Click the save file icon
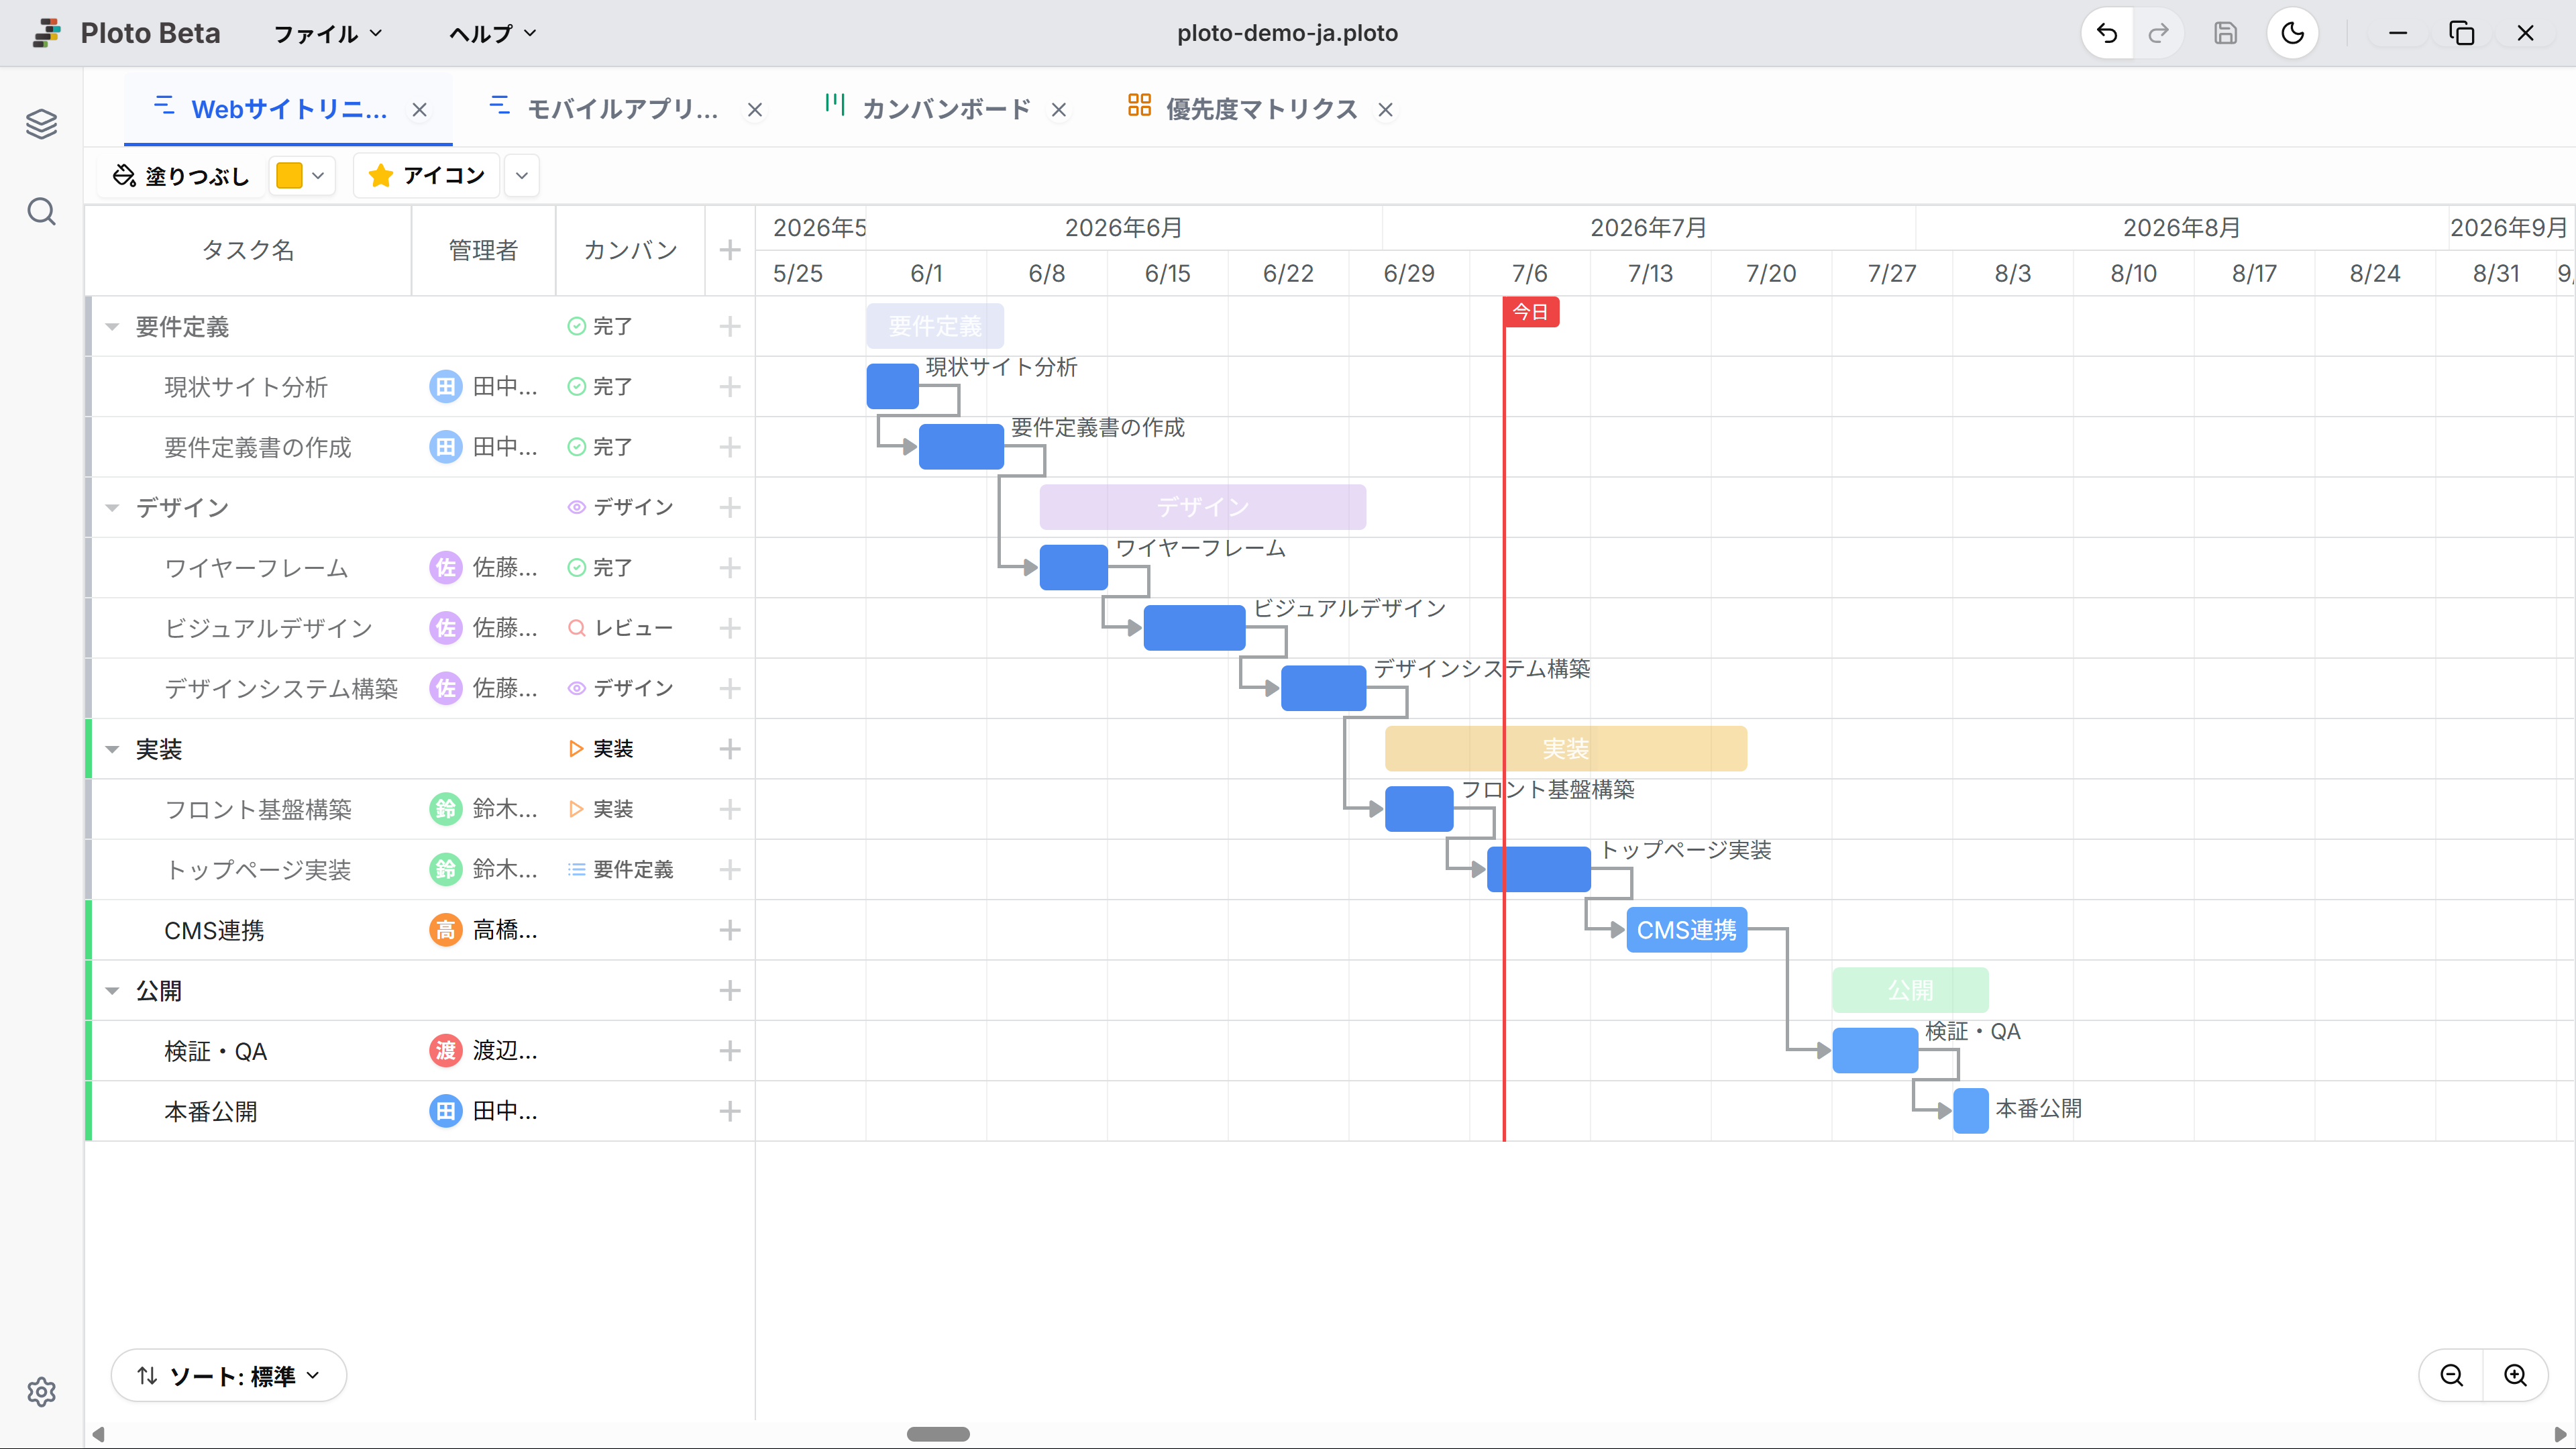 coord(2225,33)
